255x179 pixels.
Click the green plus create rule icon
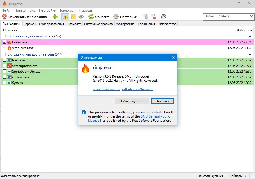tap(55, 17)
